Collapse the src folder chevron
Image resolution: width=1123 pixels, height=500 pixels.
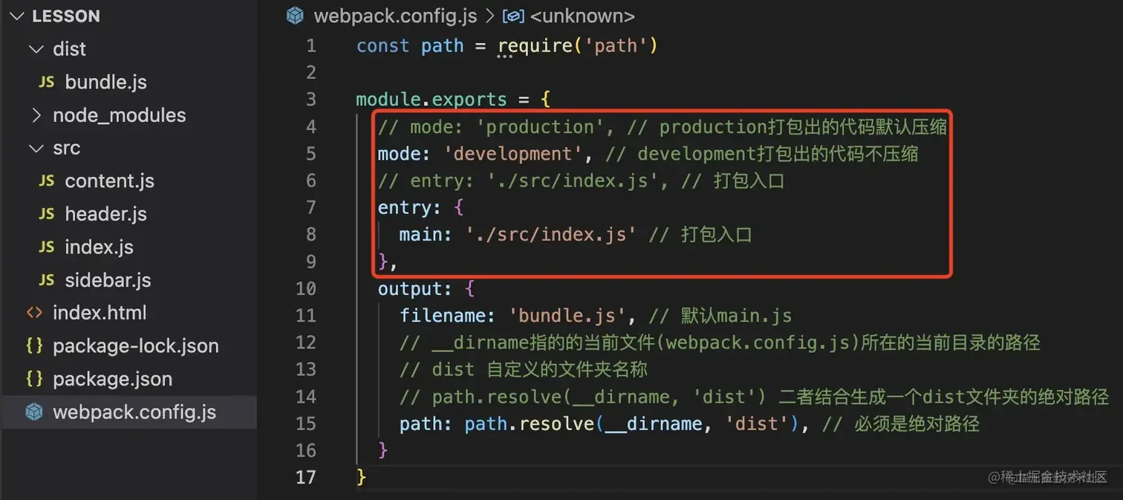pyautogui.click(x=35, y=148)
